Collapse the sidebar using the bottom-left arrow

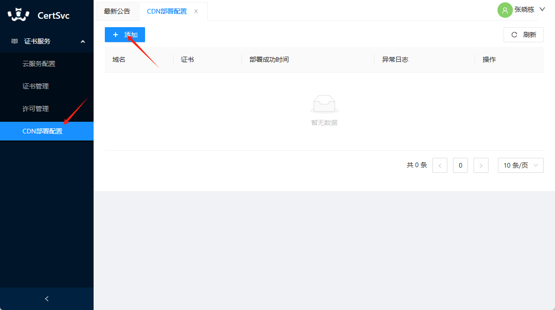(46, 298)
